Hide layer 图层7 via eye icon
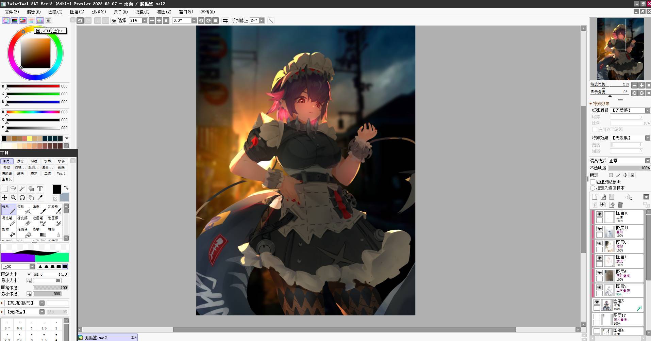Image resolution: width=651 pixels, height=341 pixels. click(x=599, y=258)
